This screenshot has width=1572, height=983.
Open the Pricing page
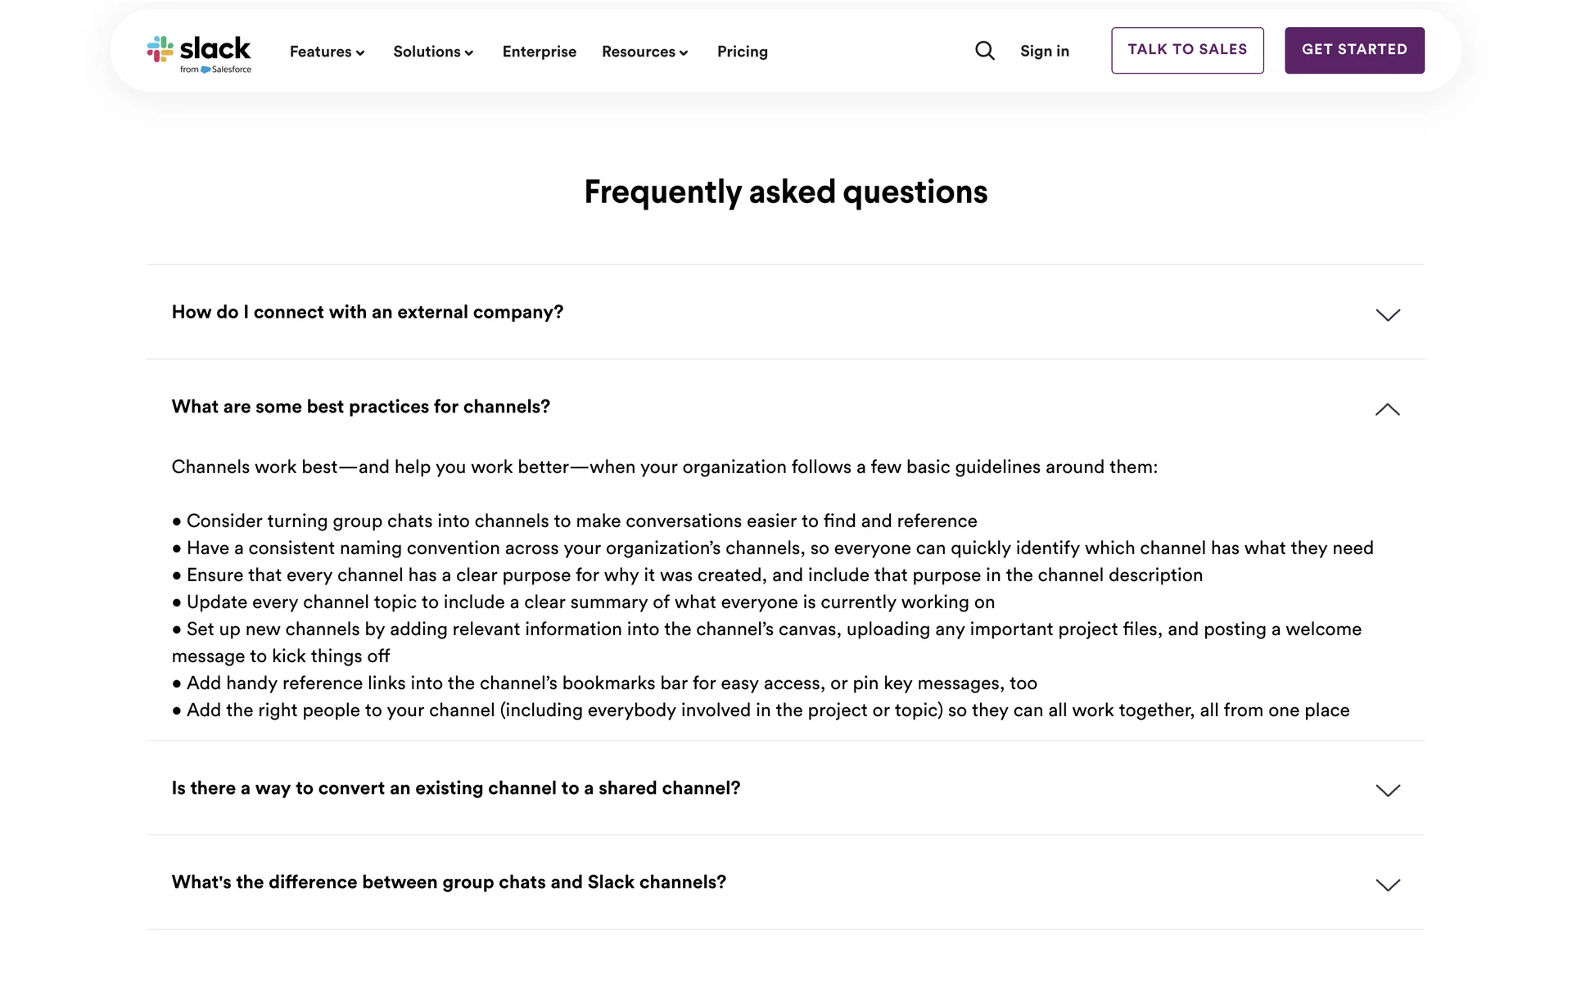click(x=743, y=52)
